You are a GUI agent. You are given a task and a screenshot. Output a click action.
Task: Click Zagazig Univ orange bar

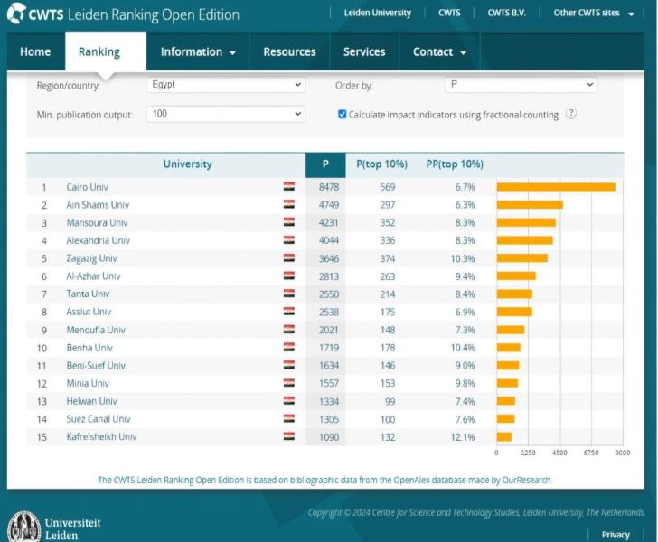(x=522, y=258)
